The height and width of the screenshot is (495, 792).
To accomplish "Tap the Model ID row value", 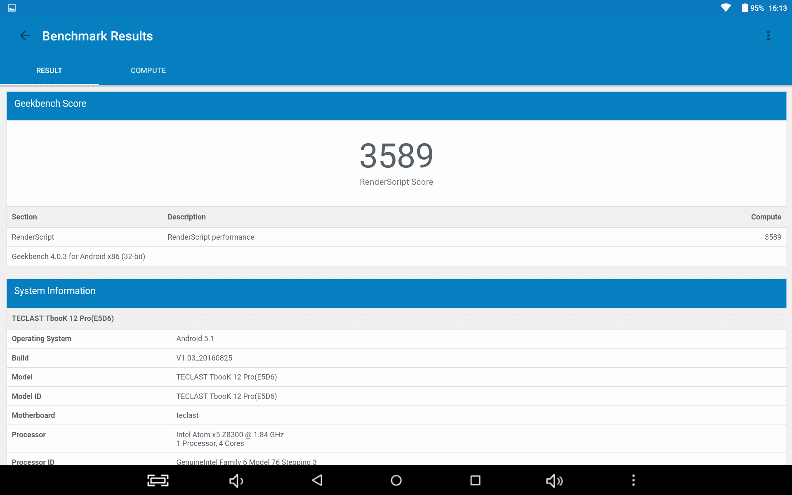I will 226,396.
